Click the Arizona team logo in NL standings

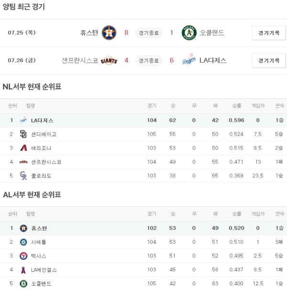(23, 148)
